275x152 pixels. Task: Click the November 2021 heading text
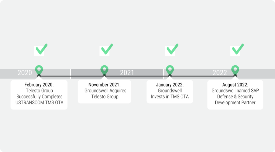[x=104, y=85]
